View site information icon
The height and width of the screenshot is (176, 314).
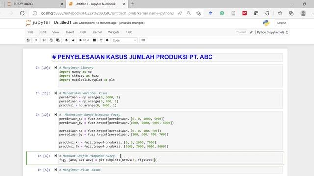(35, 13)
